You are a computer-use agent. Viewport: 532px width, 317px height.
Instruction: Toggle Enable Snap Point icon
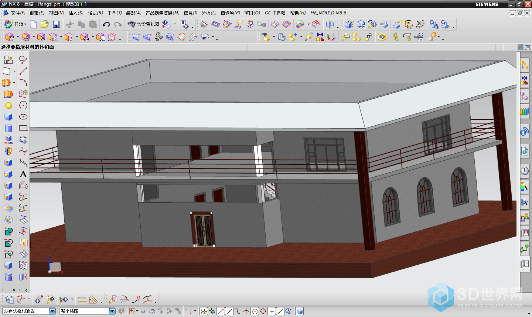point(204,311)
